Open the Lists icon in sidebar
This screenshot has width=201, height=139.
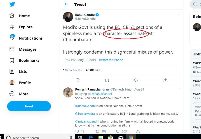pyautogui.click(x=12, y=72)
